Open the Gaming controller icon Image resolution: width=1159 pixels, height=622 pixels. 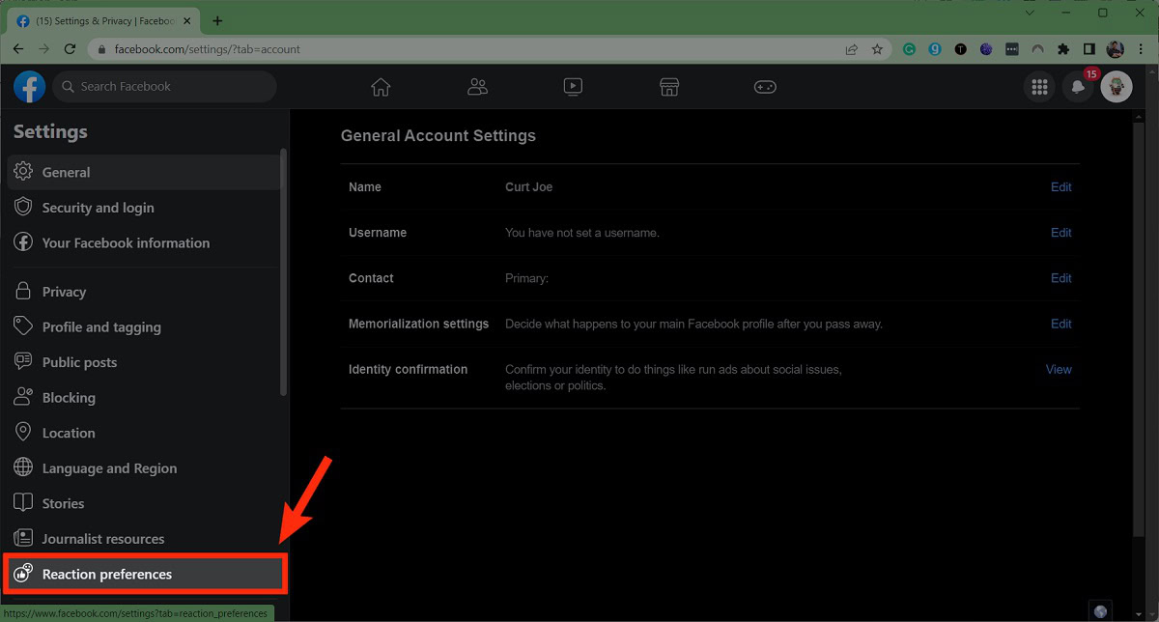point(765,87)
